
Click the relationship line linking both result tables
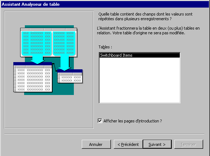click(55, 67)
